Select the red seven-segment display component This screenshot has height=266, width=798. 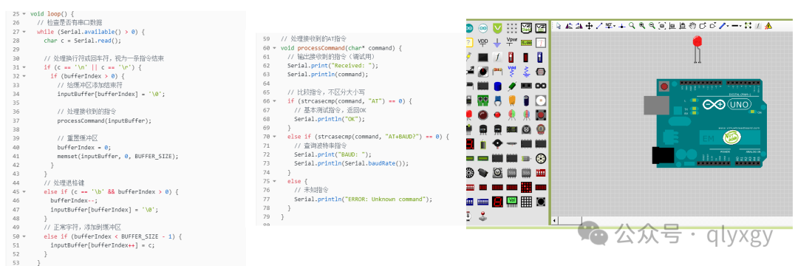[497, 202]
